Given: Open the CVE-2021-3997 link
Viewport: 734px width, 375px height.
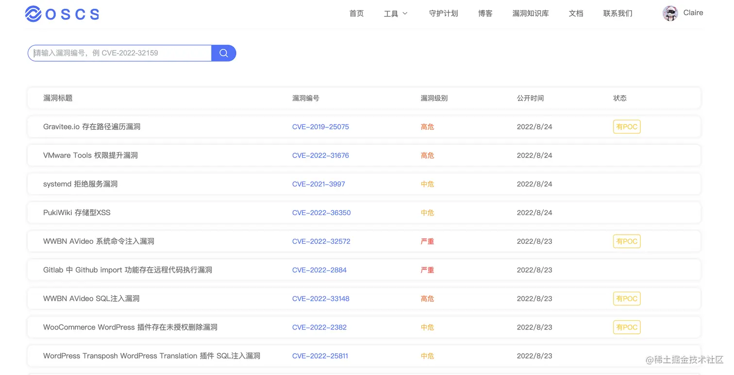Looking at the screenshot, I should (318, 184).
